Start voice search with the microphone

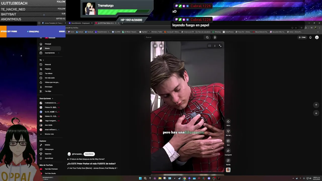215,37
